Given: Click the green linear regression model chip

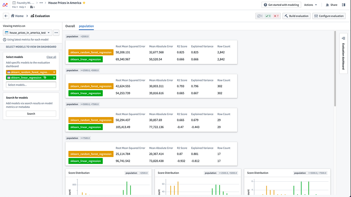Looking at the screenshot, I should [31, 78].
